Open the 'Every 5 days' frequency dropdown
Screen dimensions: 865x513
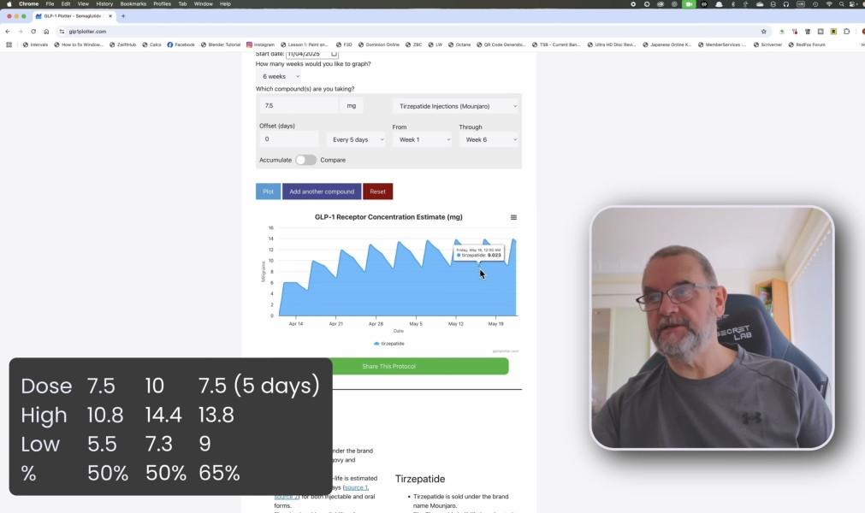[x=355, y=139]
